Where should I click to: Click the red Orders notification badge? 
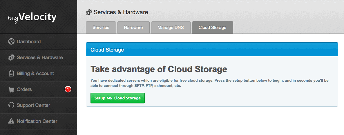point(68,90)
